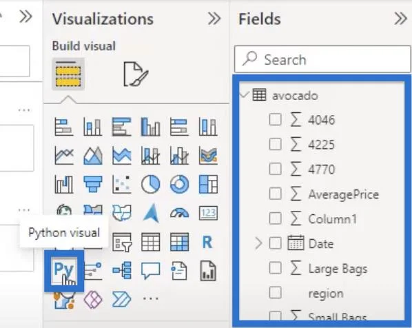The height and width of the screenshot is (328, 412).
Task: Collapse the Fields pane
Action: [401, 19]
